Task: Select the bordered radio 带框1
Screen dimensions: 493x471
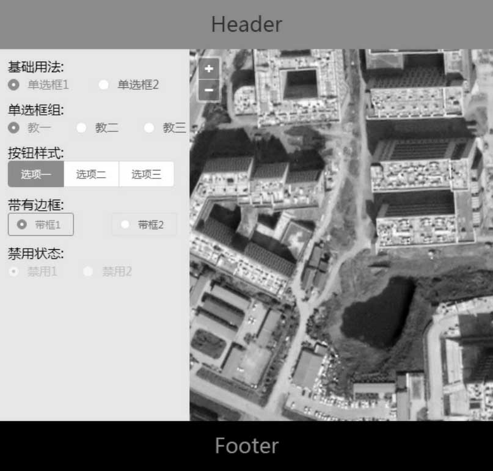Action: pyautogui.click(x=40, y=224)
